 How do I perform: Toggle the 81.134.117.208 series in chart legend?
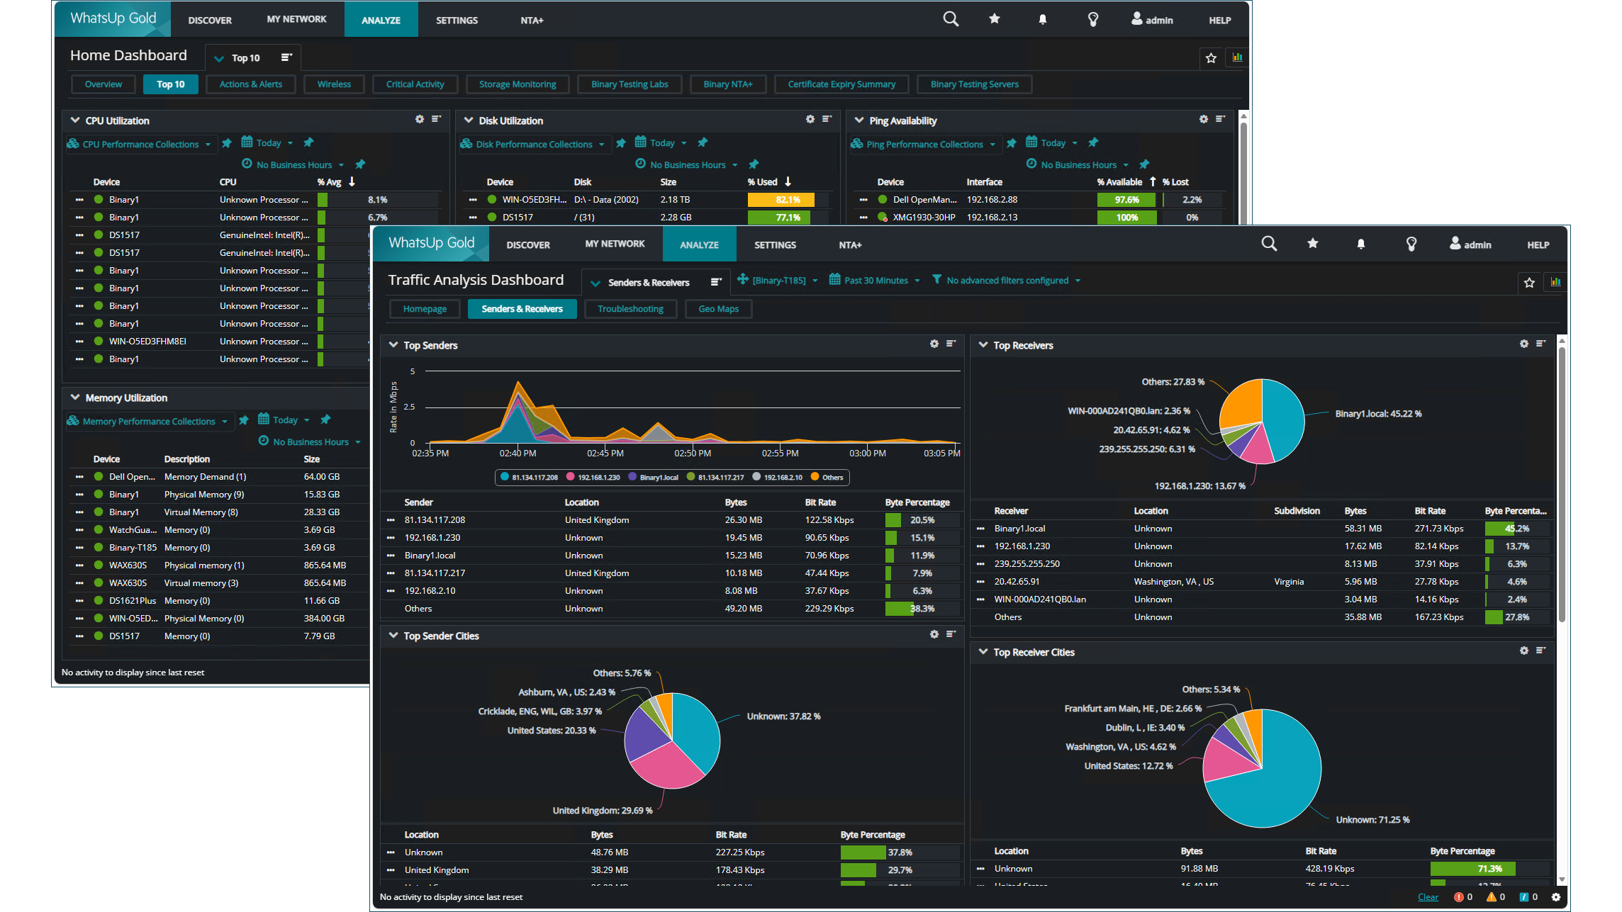[529, 478]
